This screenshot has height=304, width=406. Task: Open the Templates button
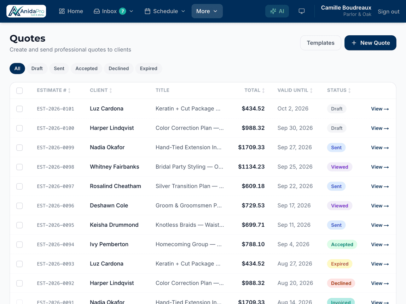point(320,43)
